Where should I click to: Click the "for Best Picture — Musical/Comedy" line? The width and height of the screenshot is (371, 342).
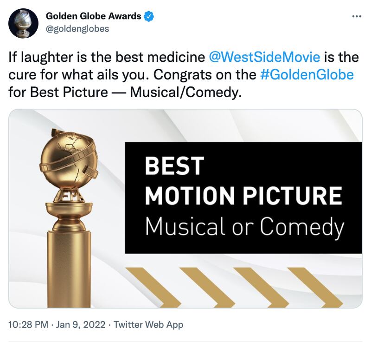[x=125, y=92]
